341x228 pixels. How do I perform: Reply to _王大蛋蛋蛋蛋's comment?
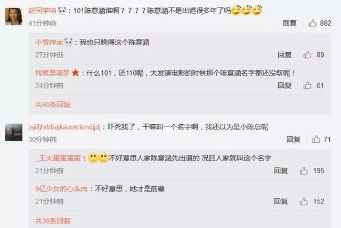(281, 170)
